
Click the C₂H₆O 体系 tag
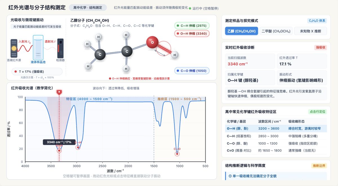317,21
